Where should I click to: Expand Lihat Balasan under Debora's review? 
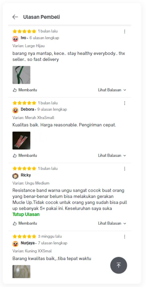click(112, 155)
